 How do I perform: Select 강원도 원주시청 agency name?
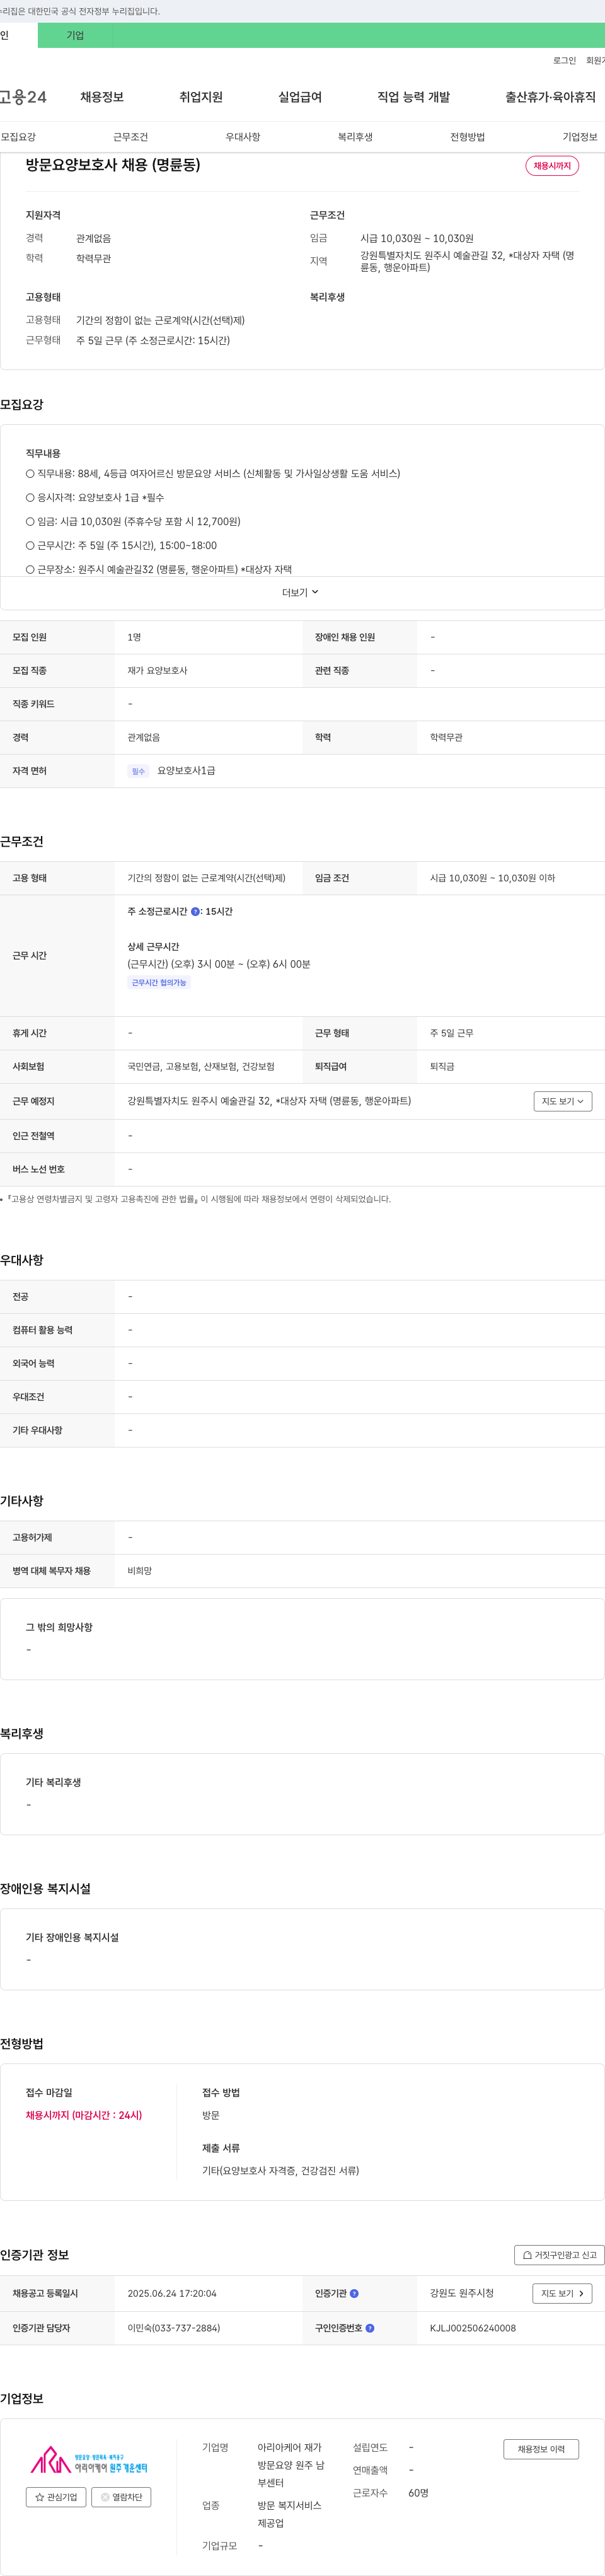(462, 2294)
